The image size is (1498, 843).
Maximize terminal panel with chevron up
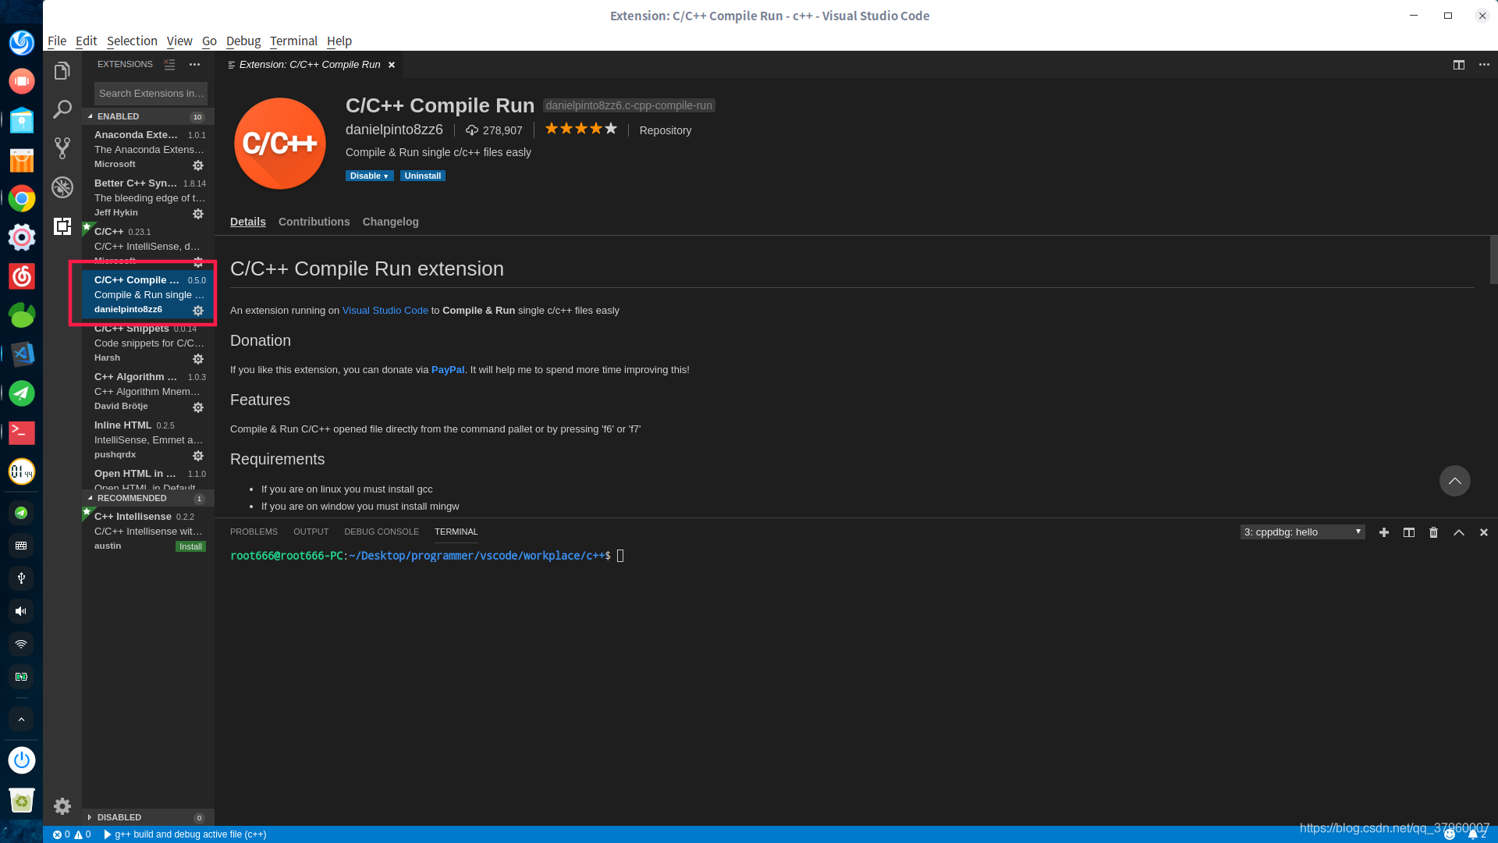click(x=1458, y=532)
